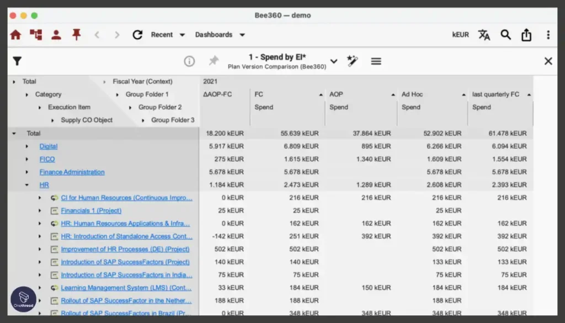Open Introduction of SAP SuccessFactors in India link

(126, 275)
